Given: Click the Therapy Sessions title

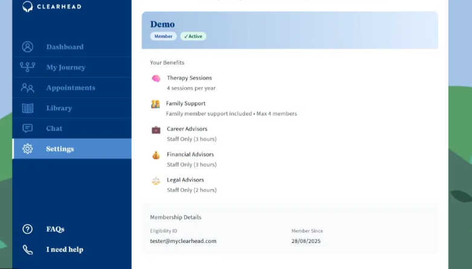Looking at the screenshot, I should pos(189,78).
